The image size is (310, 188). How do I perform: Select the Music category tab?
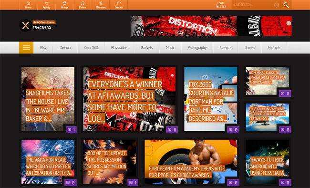(x=170, y=48)
